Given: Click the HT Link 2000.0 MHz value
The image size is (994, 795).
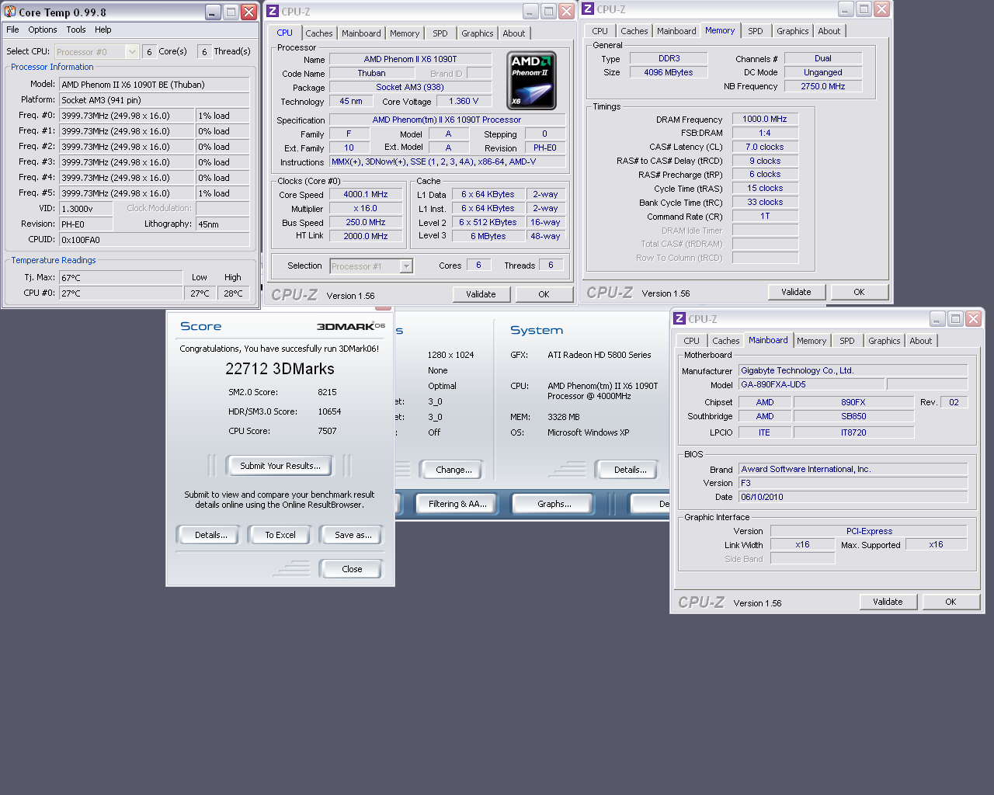Looking at the screenshot, I should point(366,237).
